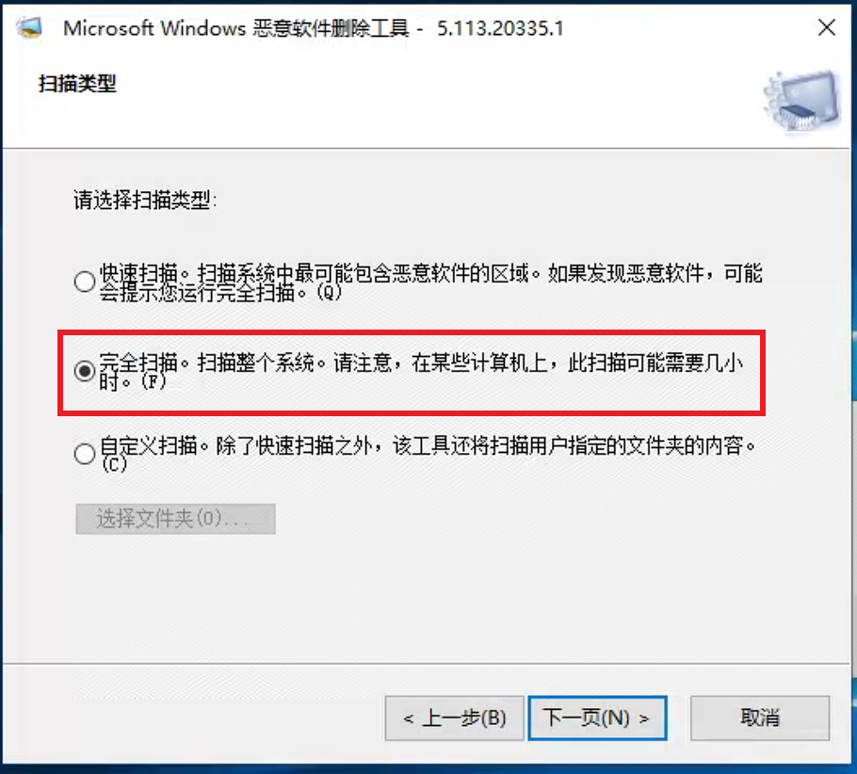Click the Malicious Software Removal Tool title icon
This screenshot has width=857, height=774.
[29, 27]
